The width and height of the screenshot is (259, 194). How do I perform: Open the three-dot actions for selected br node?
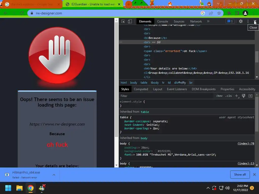(x=121, y=42)
